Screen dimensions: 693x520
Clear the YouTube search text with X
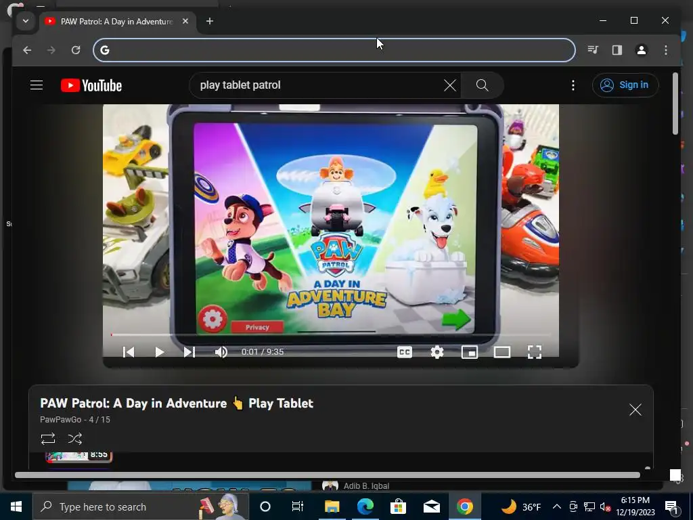pyautogui.click(x=449, y=85)
